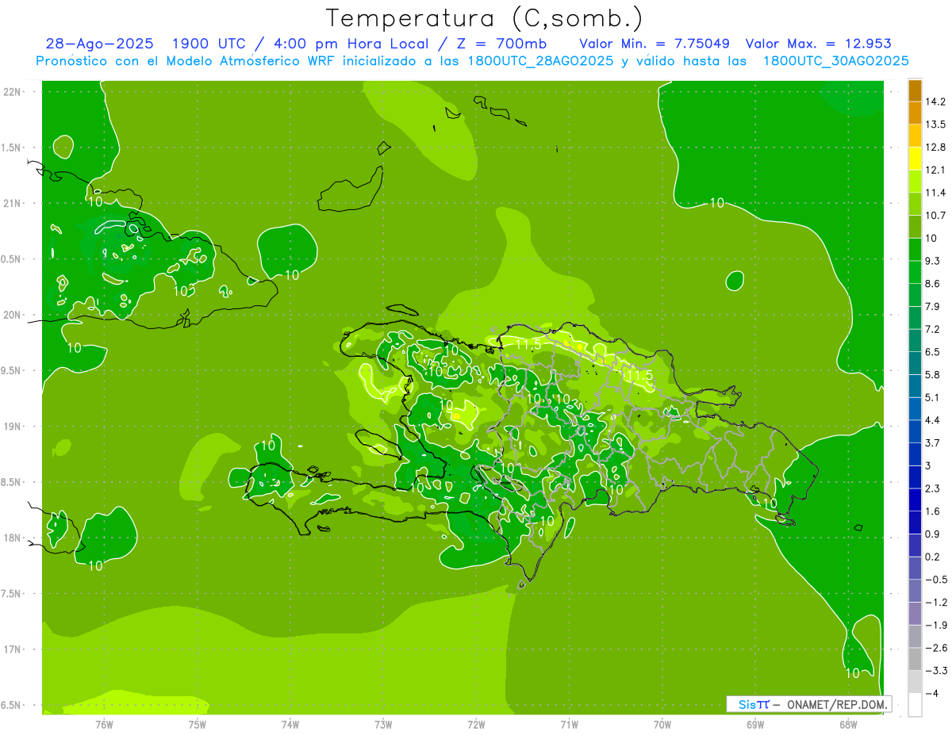Click the 20N latitude axis label
This screenshot has height=735, width=952.
point(13,315)
